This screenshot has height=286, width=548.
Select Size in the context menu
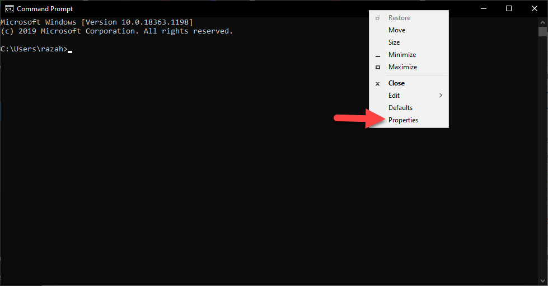394,42
